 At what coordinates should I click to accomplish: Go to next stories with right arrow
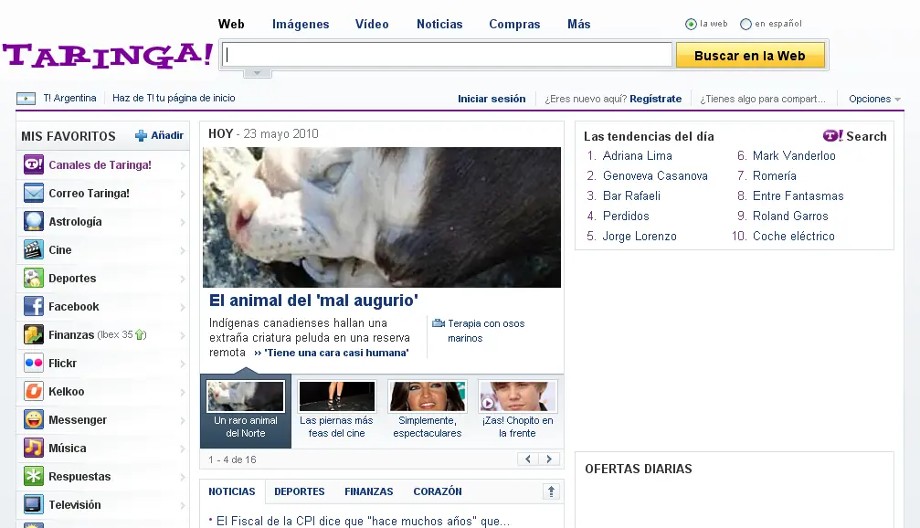(549, 459)
